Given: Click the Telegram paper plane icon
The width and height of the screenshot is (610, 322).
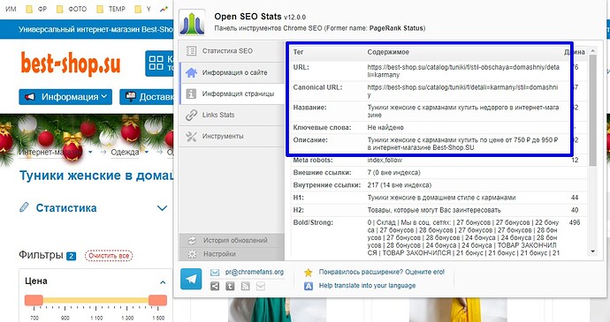Looking at the screenshot, I should pos(191,279).
